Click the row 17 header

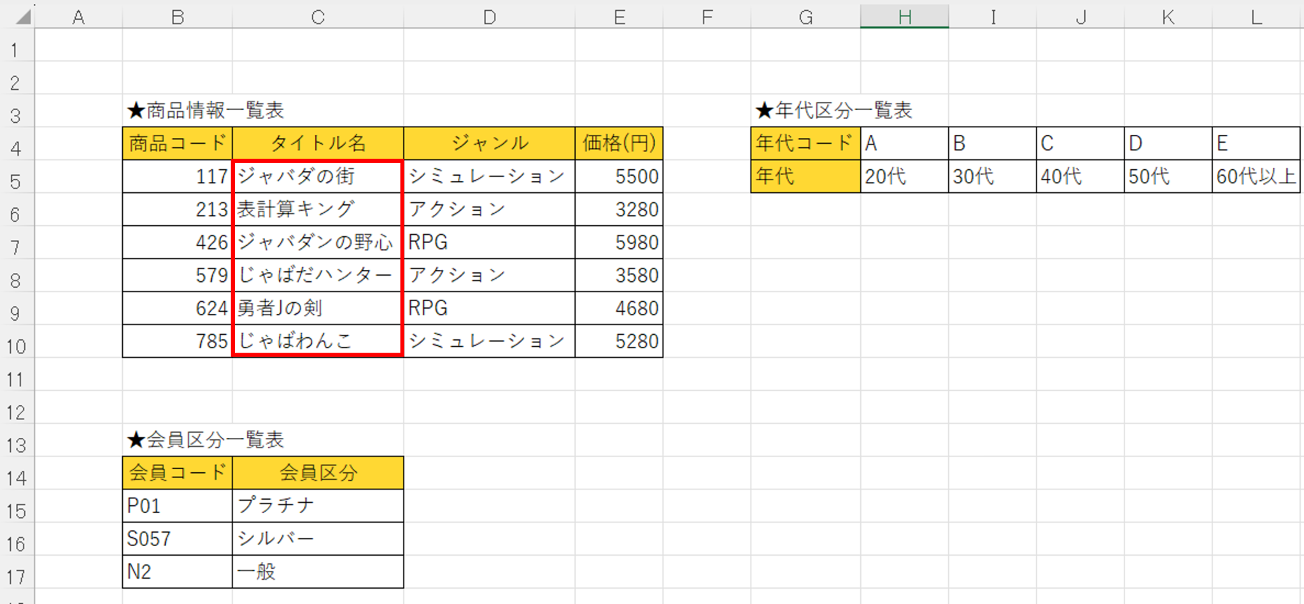pos(16,571)
